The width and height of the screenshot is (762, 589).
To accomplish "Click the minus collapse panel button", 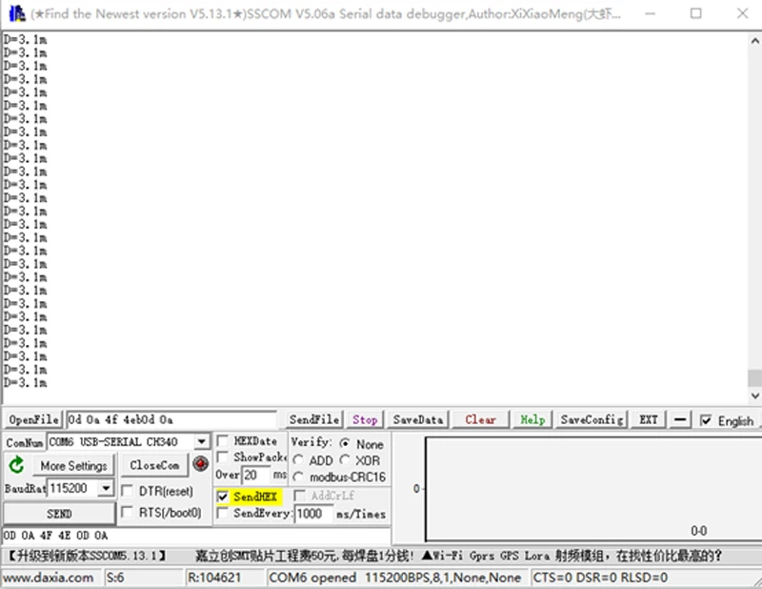I will pyautogui.click(x=680, y=419).
